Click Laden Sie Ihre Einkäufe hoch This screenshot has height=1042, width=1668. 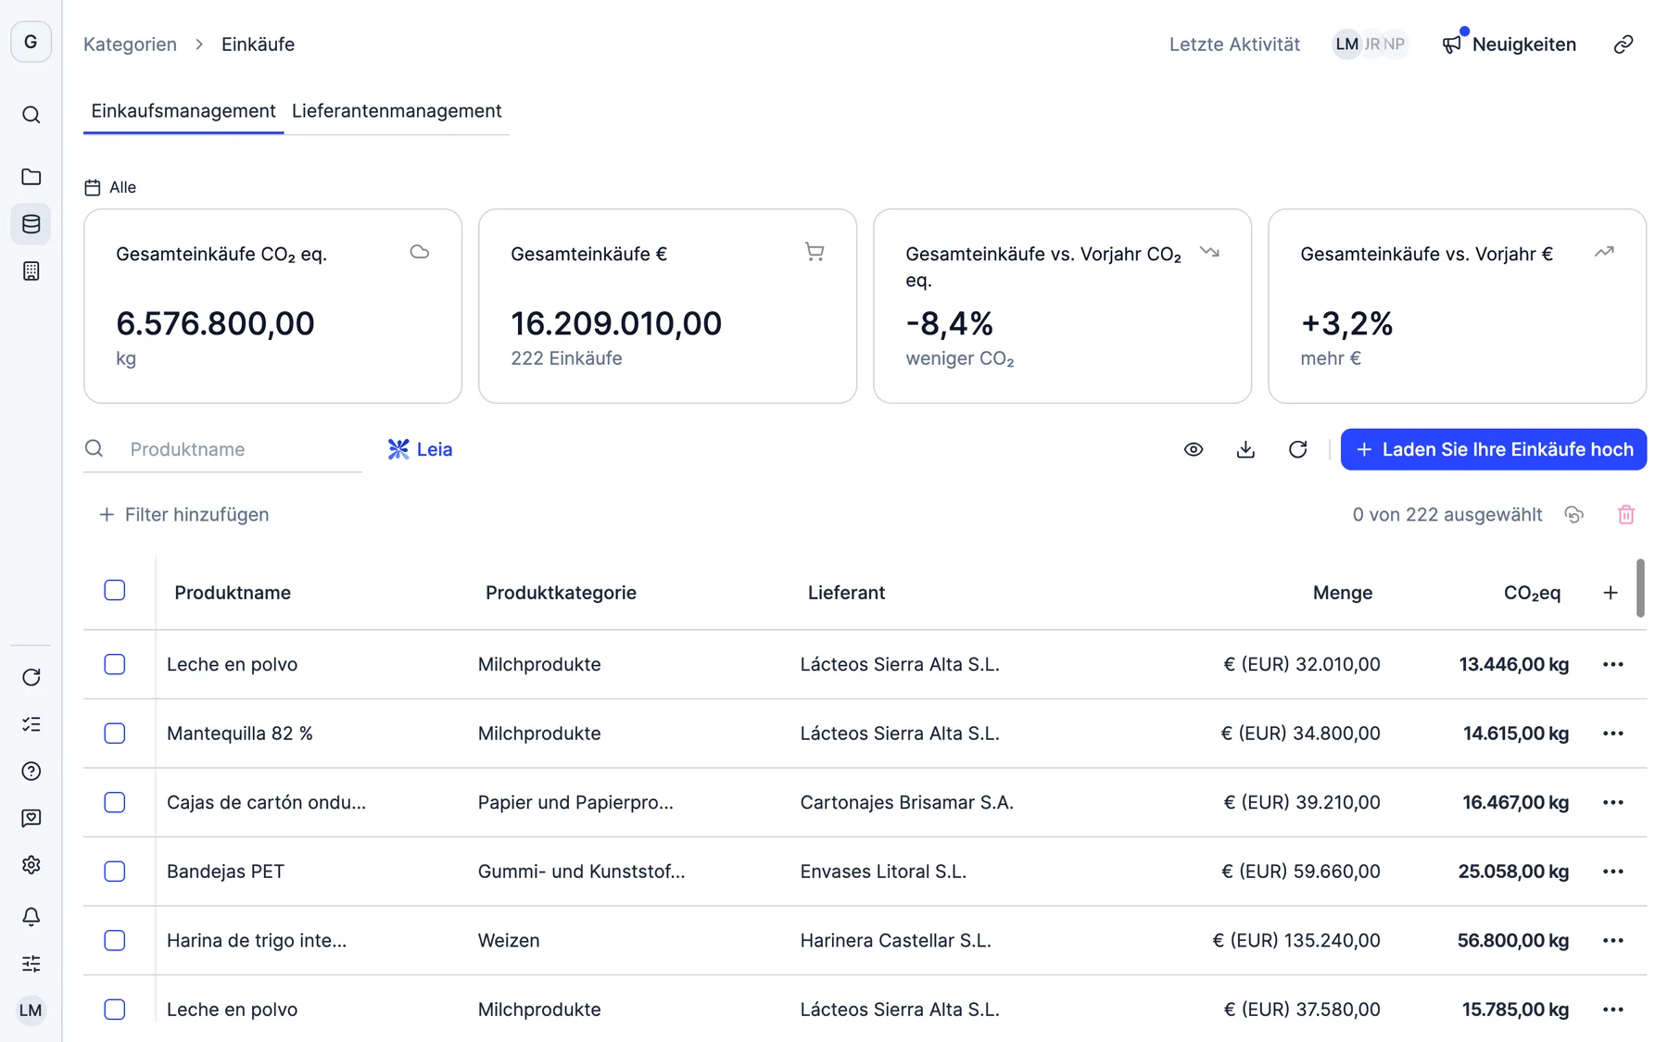click(1493, 449)
